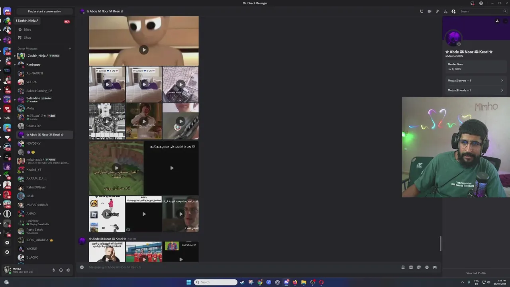Open the emoji picker
The width and height of the screenshot is (510, 287).
click(427, 267)
